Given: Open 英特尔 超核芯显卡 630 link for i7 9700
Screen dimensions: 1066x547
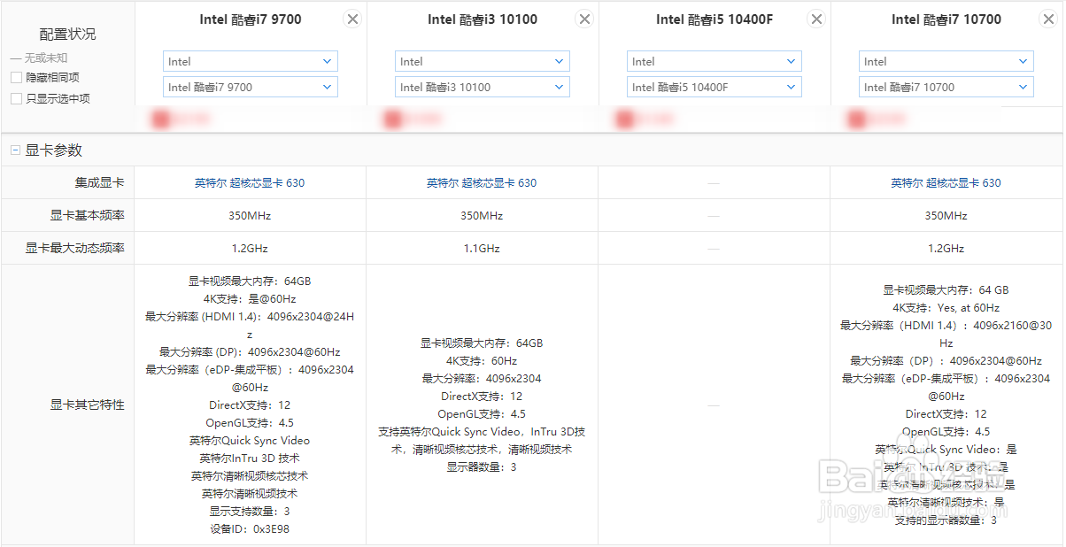Looking at the screenshot, I should point(250,183).
